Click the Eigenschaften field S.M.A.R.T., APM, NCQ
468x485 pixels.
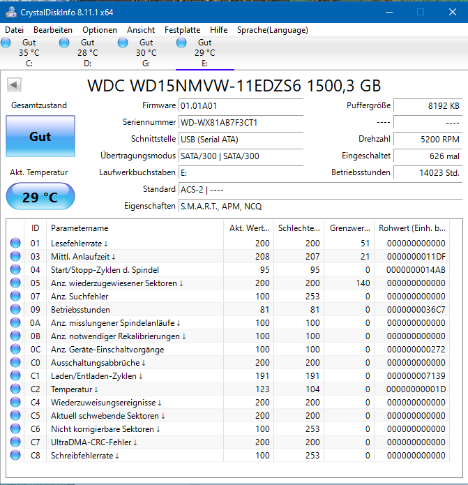pyautogui.click(x=321, y=206)
